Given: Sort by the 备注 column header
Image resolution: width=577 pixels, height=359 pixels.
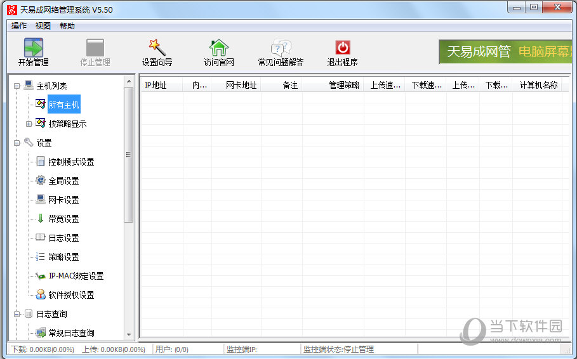Looking at the screenshot, I should (x=281, y=85).
